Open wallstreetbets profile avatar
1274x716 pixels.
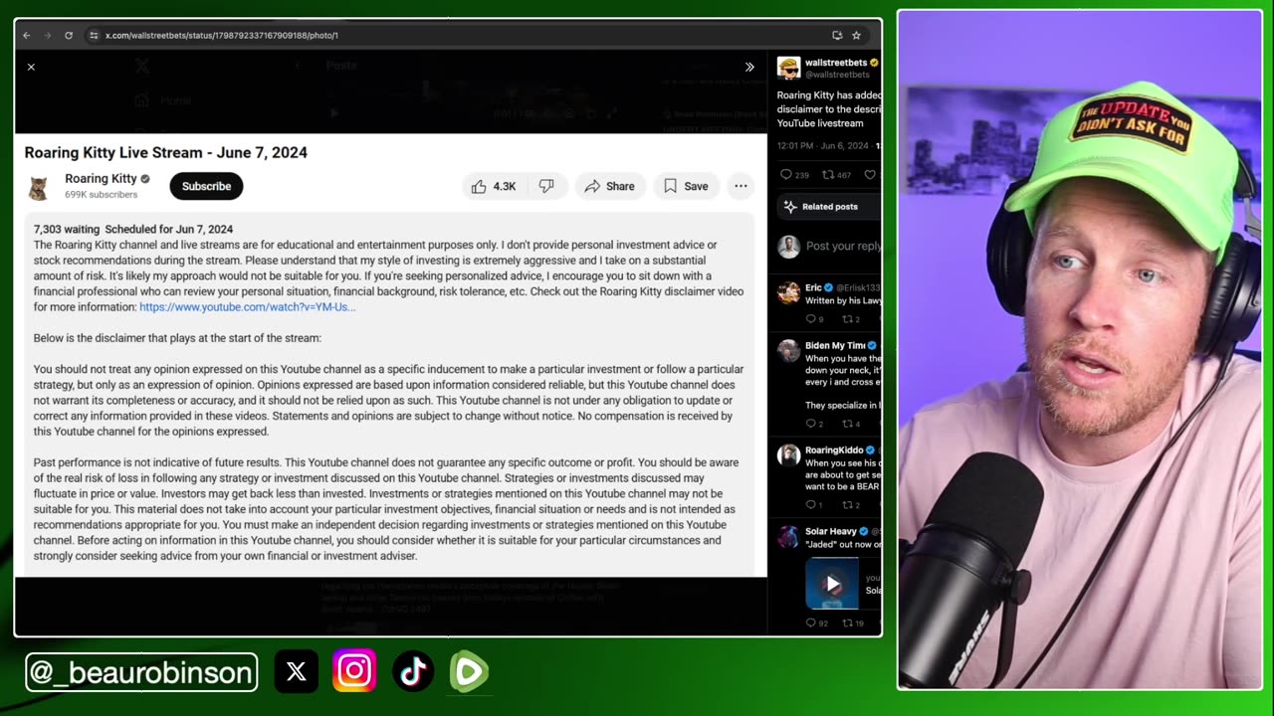(788, 68)
